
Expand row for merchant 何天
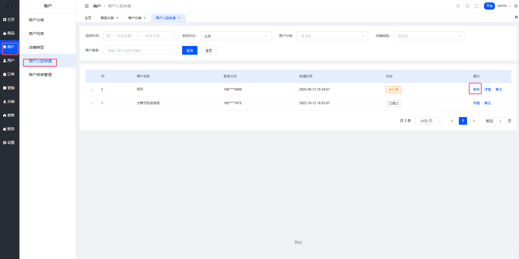pyautogui.click(x=92, y=90)
